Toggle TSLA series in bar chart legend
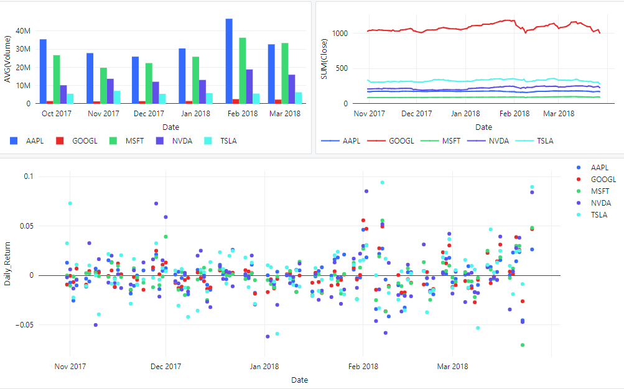This screenshot has height=389, width=624. pos(220,140)
